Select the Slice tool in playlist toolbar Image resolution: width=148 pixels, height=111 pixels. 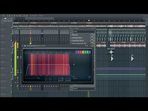pos(20,16)
